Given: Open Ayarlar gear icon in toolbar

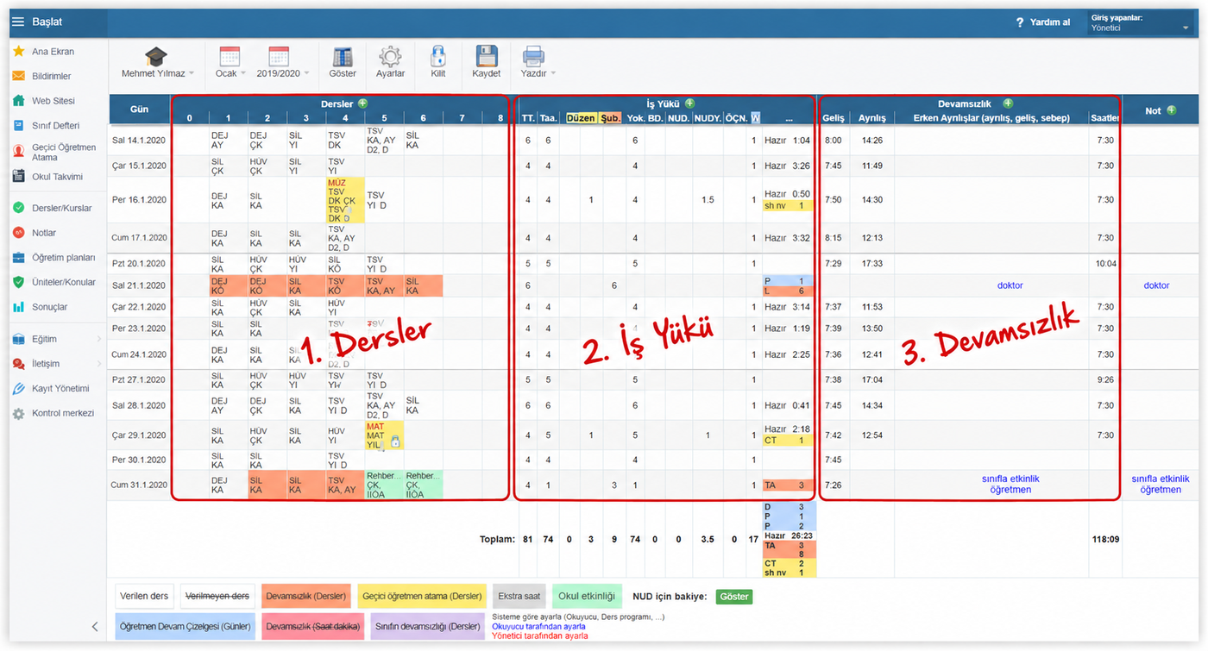Looking at the screenshot, I should point(390,57).
